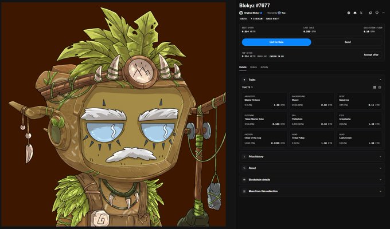This screenshot has width=390, height=229.
Task: Open the website globe icon link
Action: [349, 13]
